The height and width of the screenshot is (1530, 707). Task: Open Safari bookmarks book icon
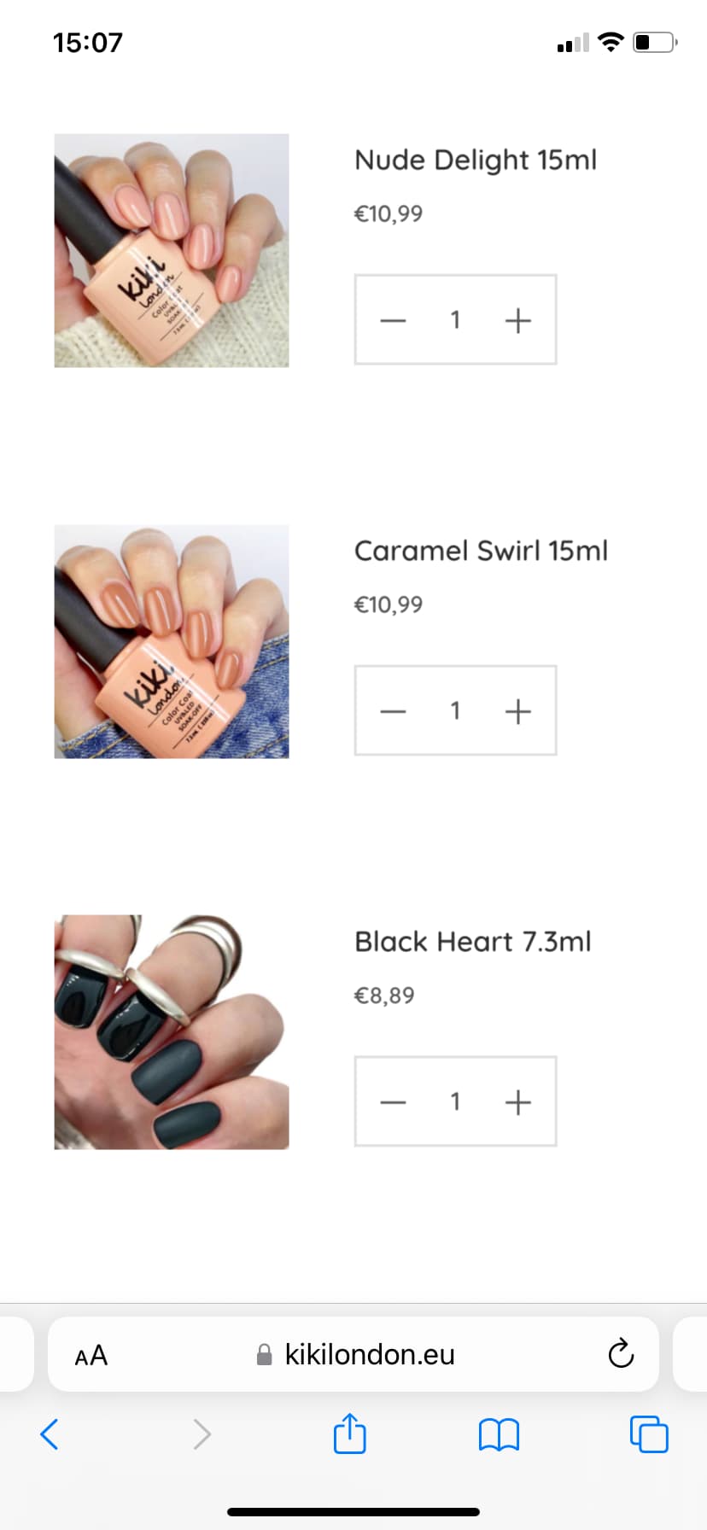pyautogui.click(x=500, y=1434)
